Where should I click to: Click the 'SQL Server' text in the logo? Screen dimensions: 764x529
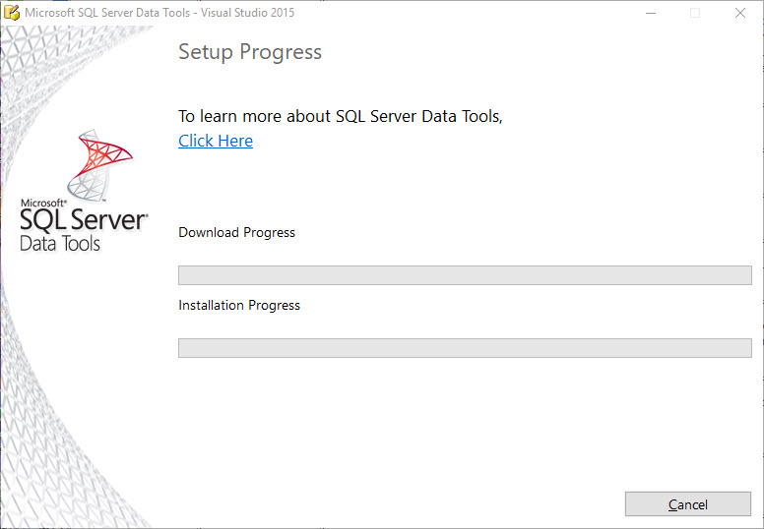(84, 219)
